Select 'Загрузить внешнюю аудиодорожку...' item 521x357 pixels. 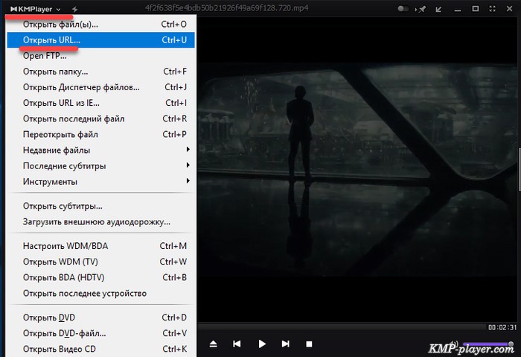click(x=100, y=222)
